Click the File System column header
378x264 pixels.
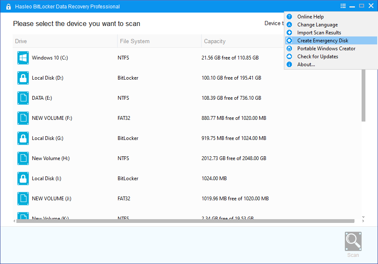tap(159, 41)
